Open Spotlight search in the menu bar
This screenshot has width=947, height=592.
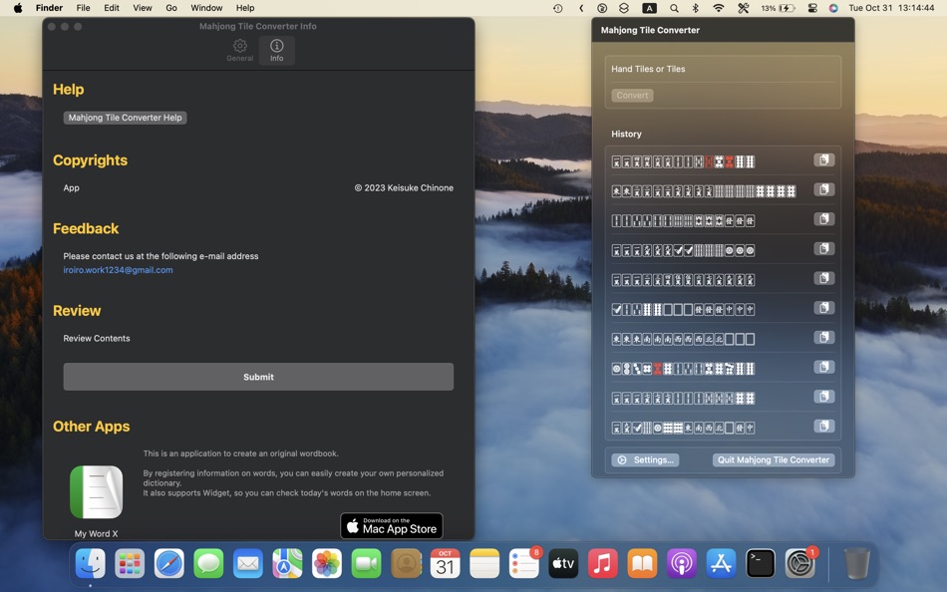pyautogui.click(x=674, y=8)
